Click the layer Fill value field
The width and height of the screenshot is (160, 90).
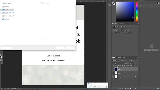point(131,66)
